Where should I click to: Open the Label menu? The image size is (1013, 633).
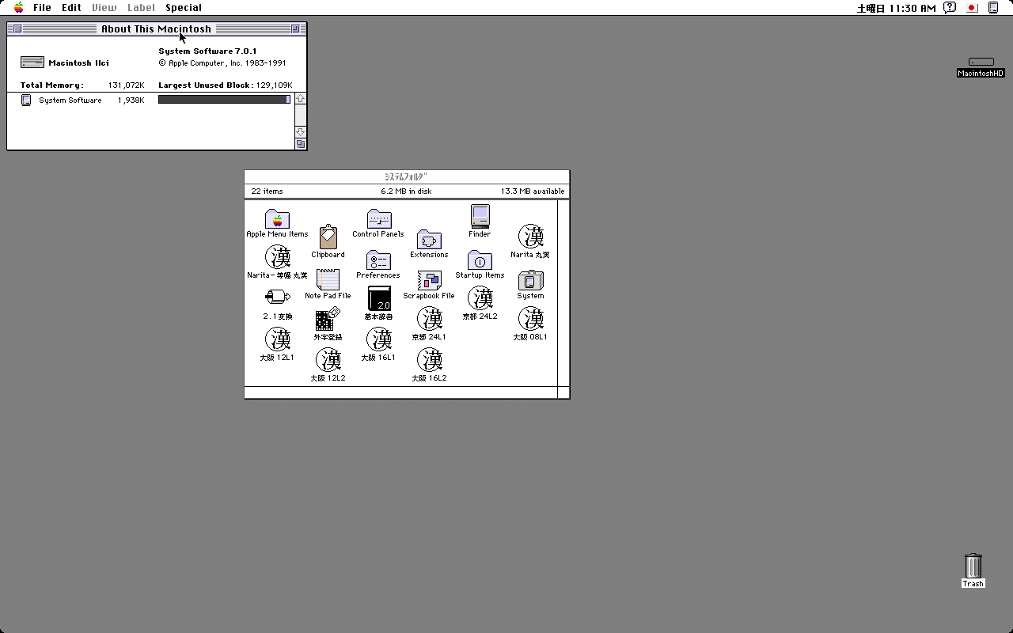[141, 7]
